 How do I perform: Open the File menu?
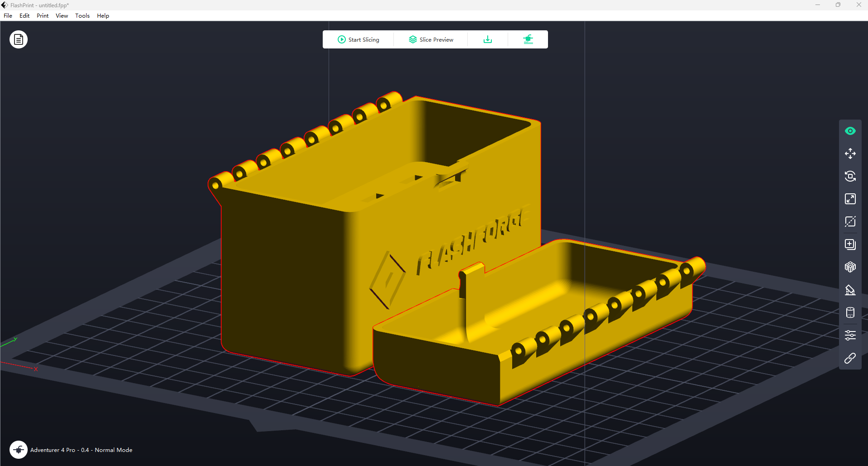(x=8, y=15)
